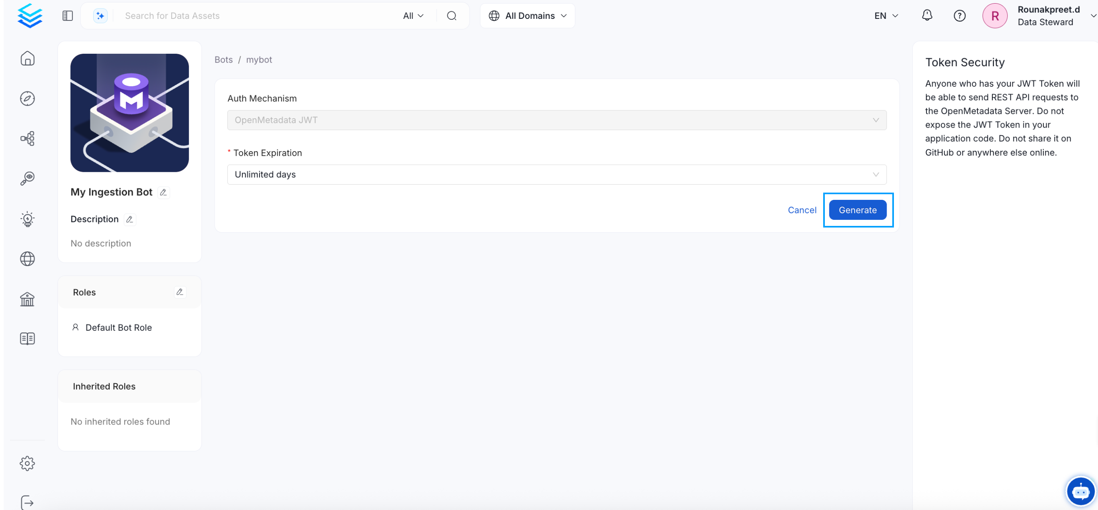Open the Lineage/data flow sidebar icon
Viewport: 1098px width, 510px height.
[27, 138]
